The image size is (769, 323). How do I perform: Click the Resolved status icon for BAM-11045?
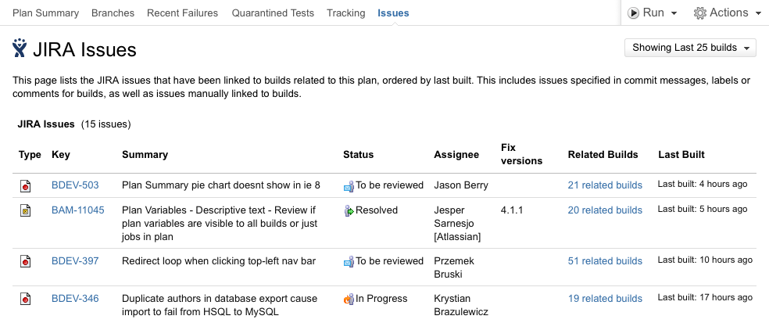(x=349, y=210)
